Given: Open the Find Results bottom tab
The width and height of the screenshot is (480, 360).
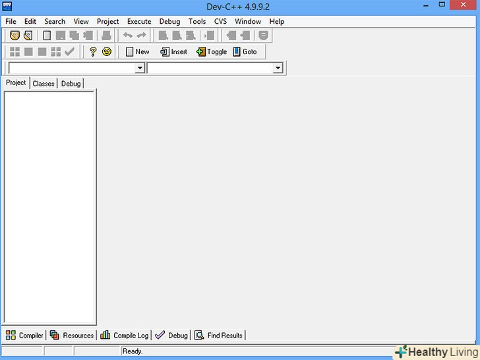Looking at the screenshot, I should 219,335.
